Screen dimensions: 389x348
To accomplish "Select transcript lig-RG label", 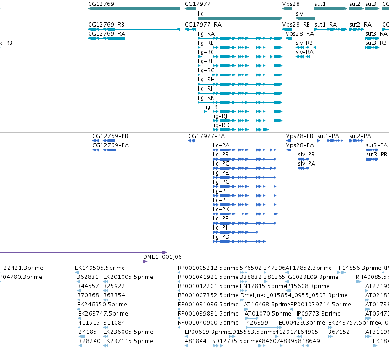I will click(207, 70).
